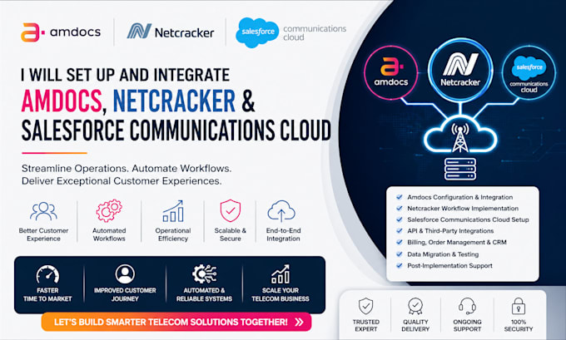Image resolution: width=566 pixels, height=340 pixels.
Task: Click the Operational Efficiency bar chart icon
Action: coord(173,211)
